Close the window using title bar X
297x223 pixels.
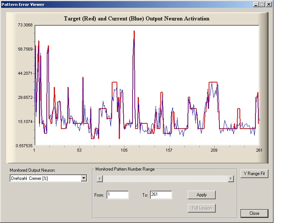[269, 4]
